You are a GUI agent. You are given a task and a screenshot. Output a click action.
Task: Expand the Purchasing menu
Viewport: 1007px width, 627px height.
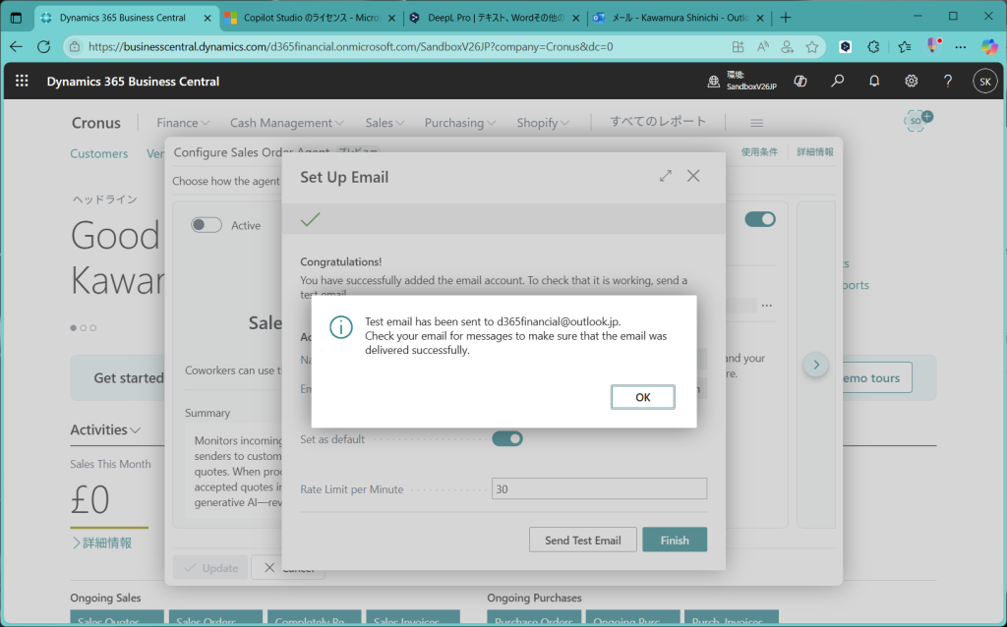click(460, 123)
